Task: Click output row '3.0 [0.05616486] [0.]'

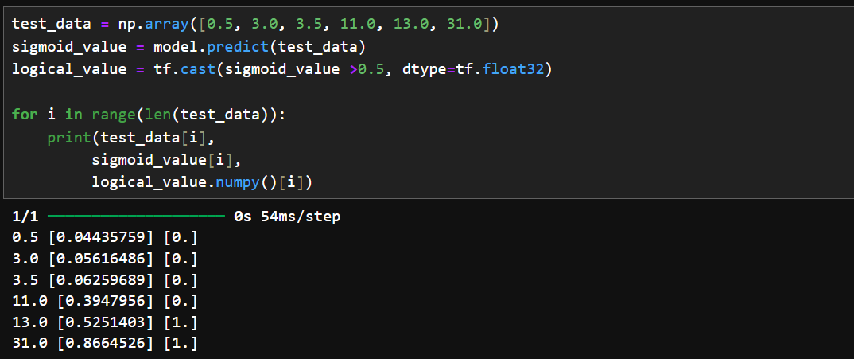Action: pyautogui.click(x=105, y=259)
